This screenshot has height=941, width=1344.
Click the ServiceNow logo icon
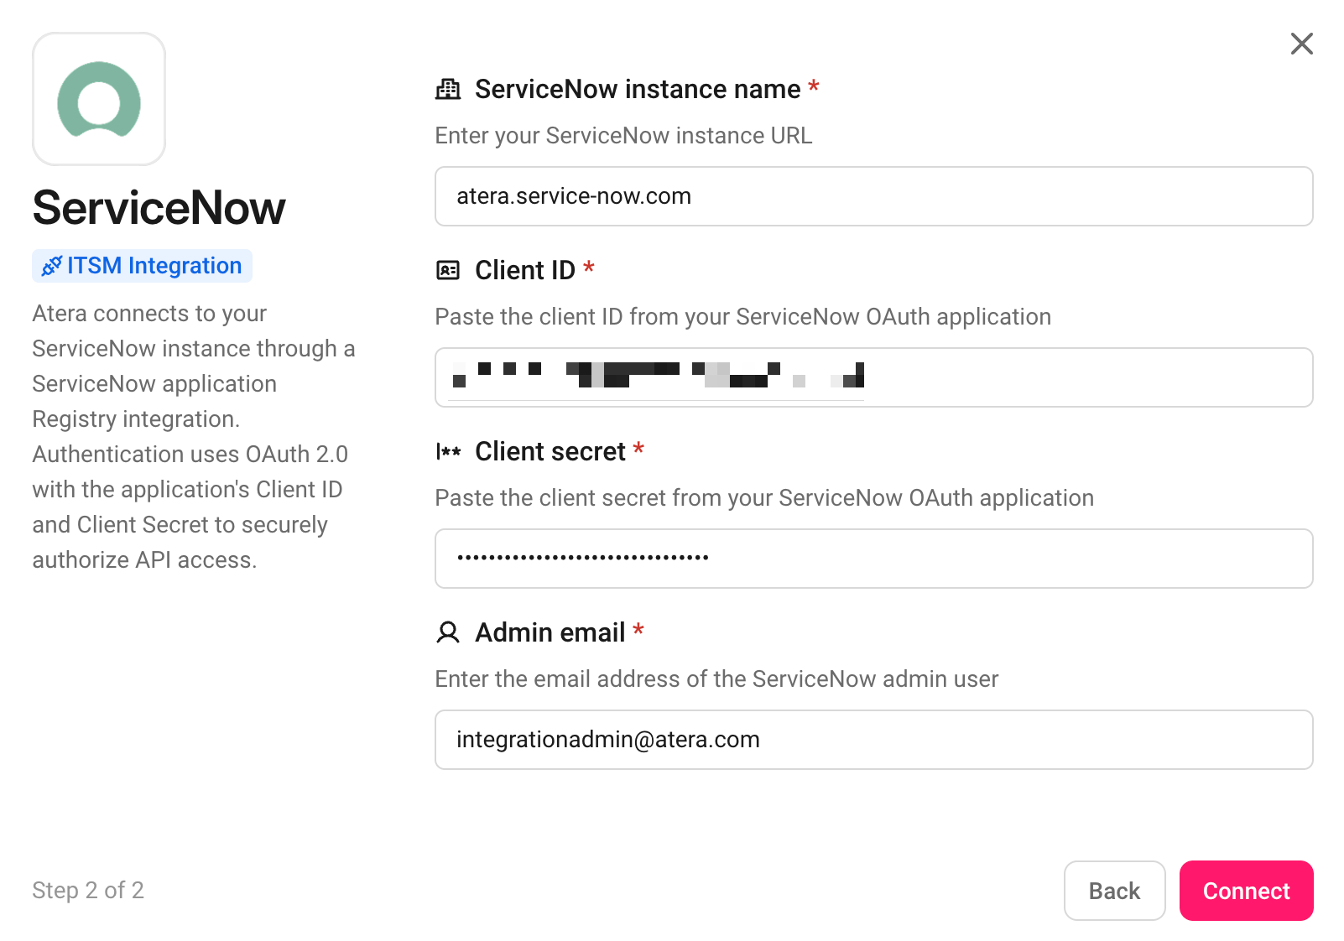pyautogui.click(x=99, y=99)
